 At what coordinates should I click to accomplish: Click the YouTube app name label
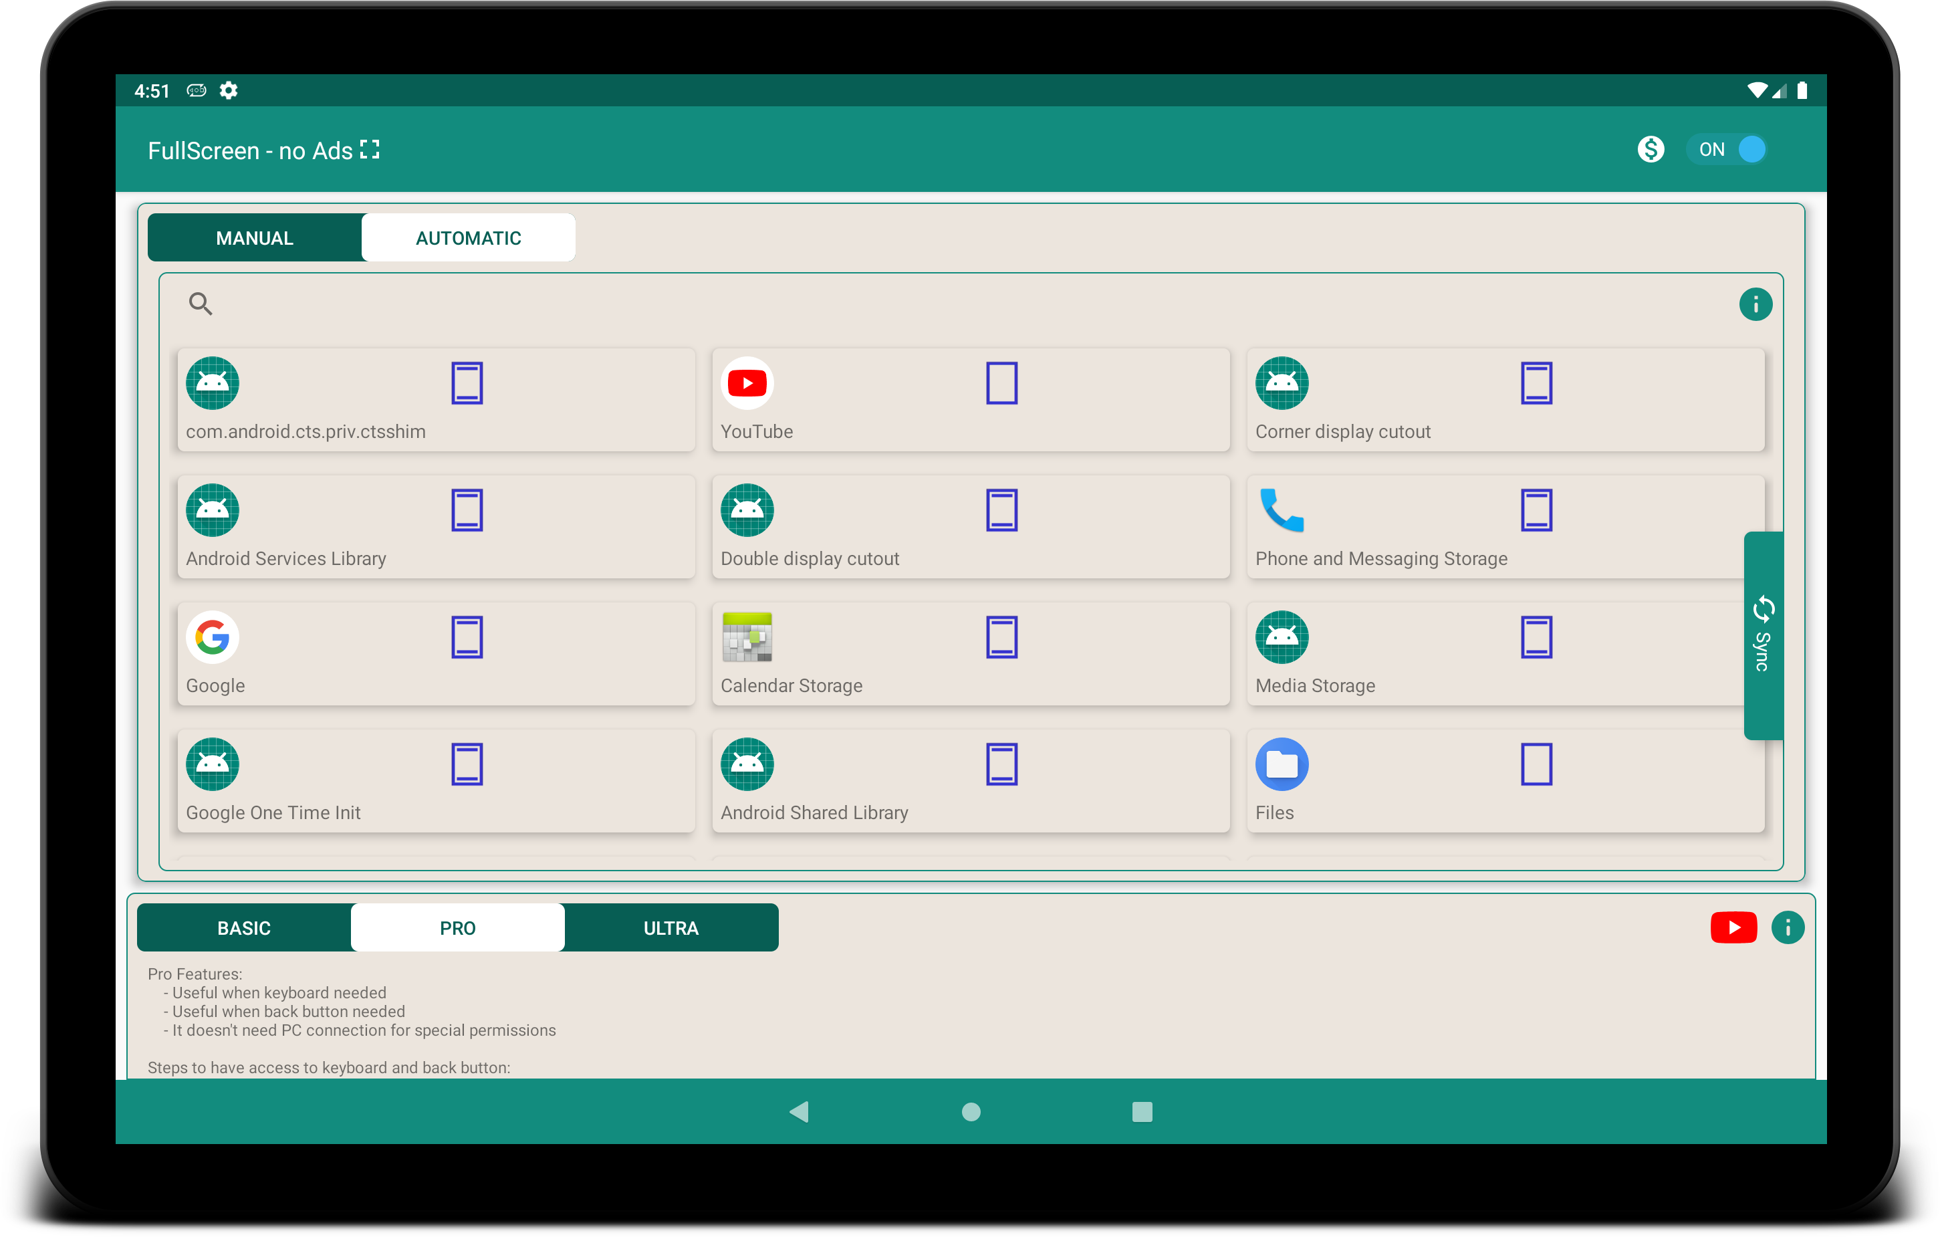pos(757,432)
